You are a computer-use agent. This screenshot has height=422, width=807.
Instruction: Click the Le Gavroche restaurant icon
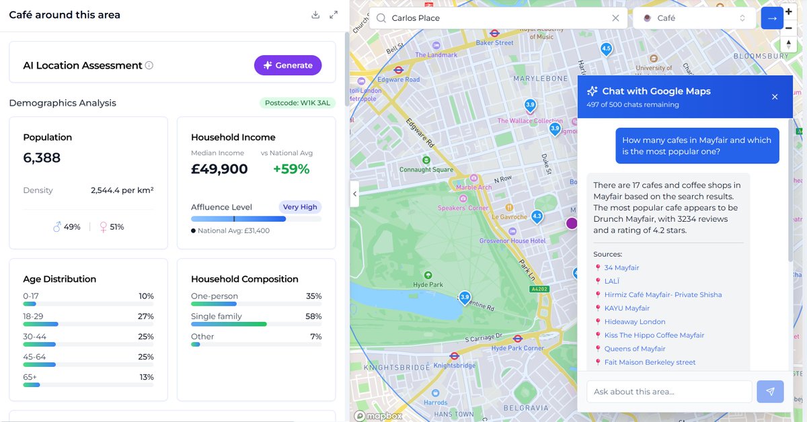point(510,208)
